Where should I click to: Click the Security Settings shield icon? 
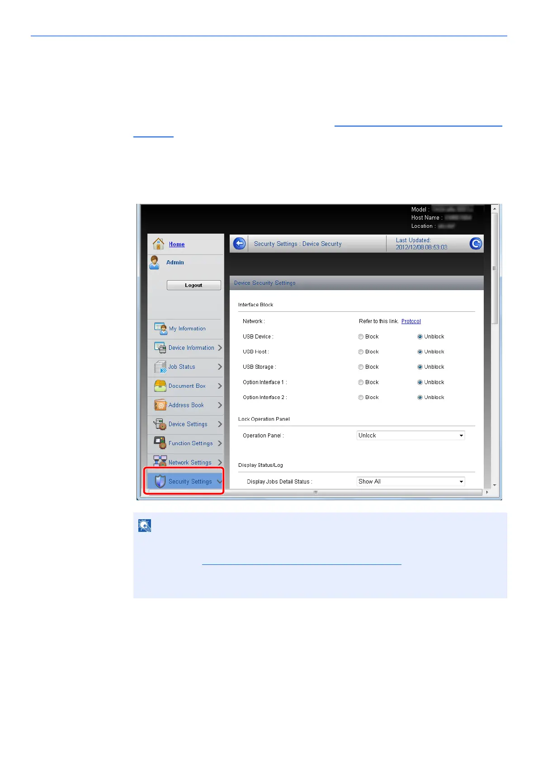click(160, 481)
